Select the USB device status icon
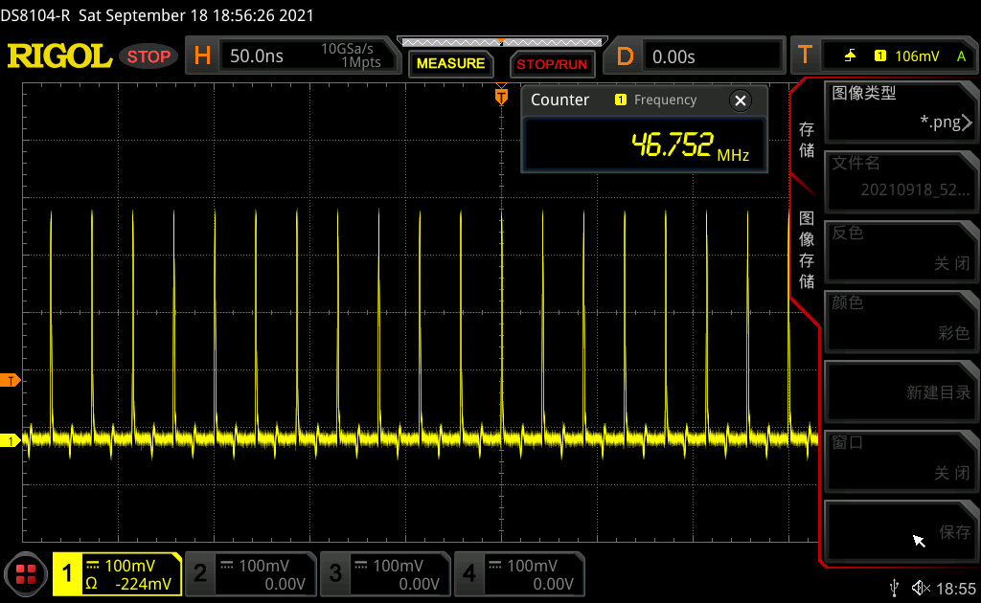 (x=894, y=588)
